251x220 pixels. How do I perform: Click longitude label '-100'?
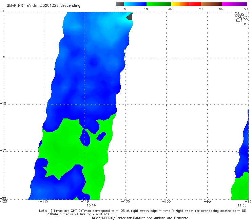[x=167, y=201]
